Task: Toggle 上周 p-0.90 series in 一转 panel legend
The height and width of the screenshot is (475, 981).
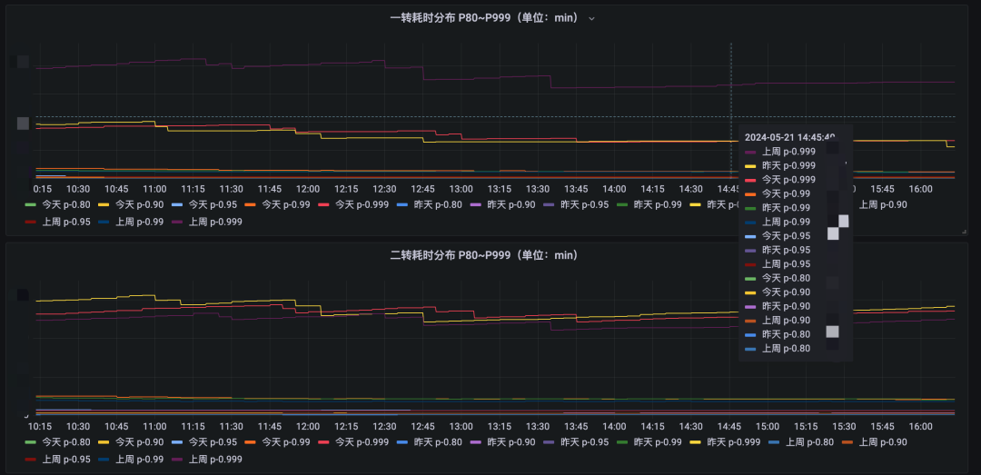Action: coord(882,204)
